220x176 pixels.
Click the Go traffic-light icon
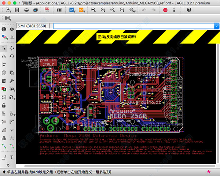point(174,10)
